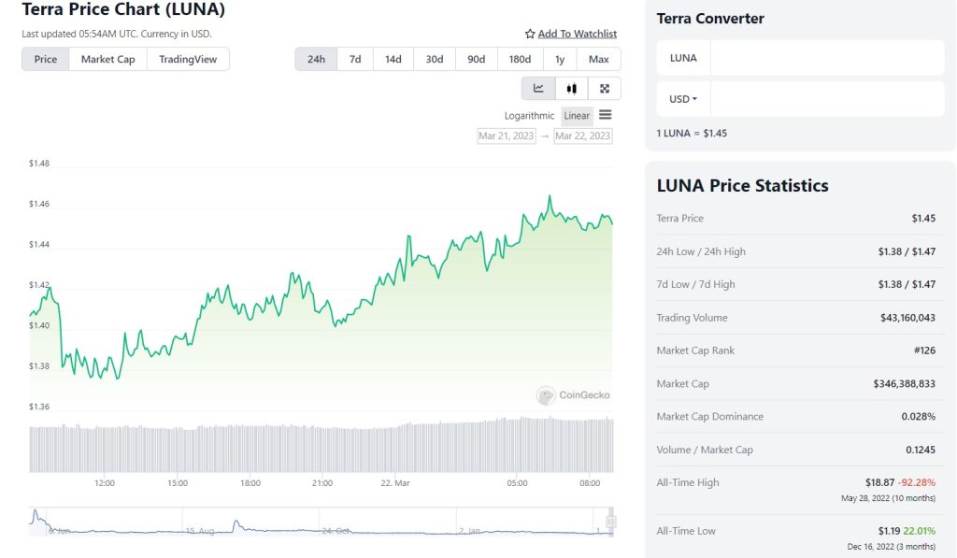
Task: Select the 24h timeframe button
Action: tap(316, 58)
